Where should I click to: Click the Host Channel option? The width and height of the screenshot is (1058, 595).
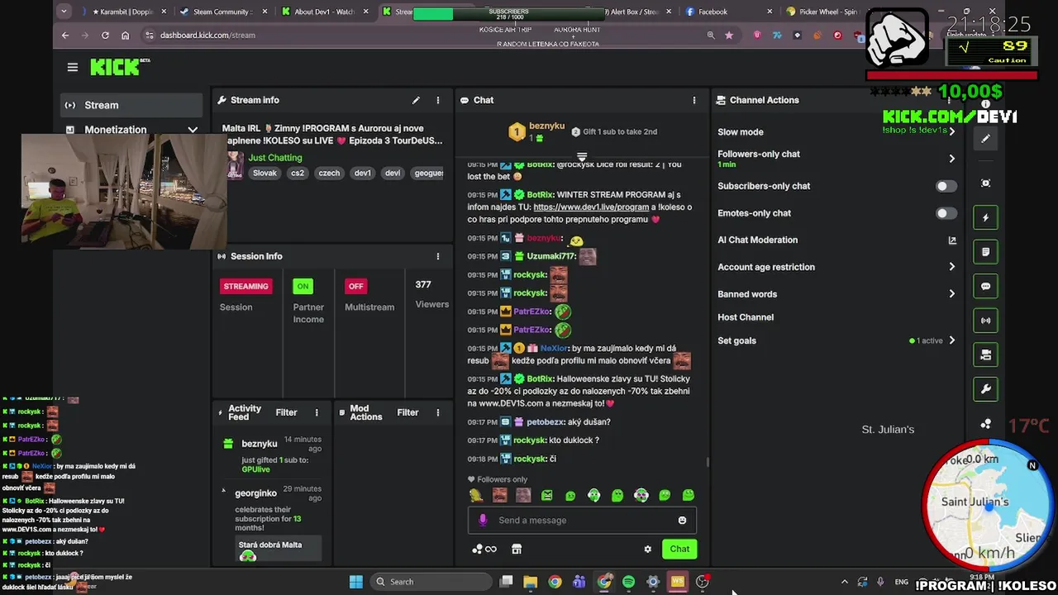click(x=746, y=317)
